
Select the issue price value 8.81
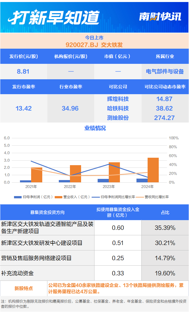[x=23, y=72]
